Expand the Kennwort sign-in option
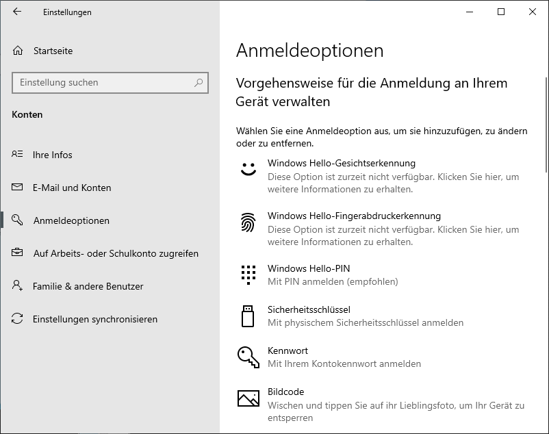The image size is (549, 434). tap(383, 357)
